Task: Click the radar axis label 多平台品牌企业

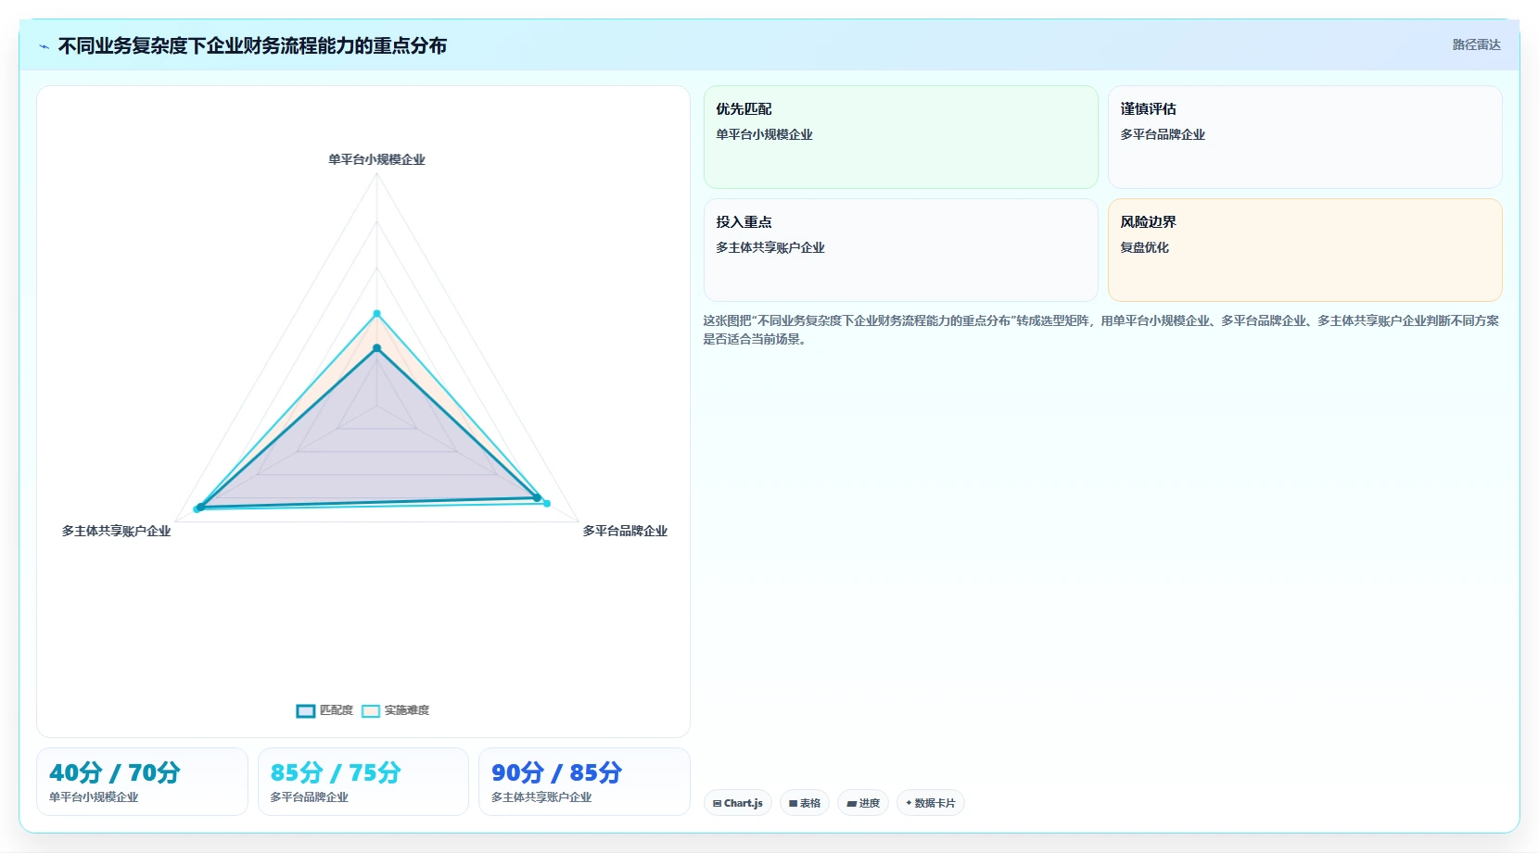Action: (625, 531)
